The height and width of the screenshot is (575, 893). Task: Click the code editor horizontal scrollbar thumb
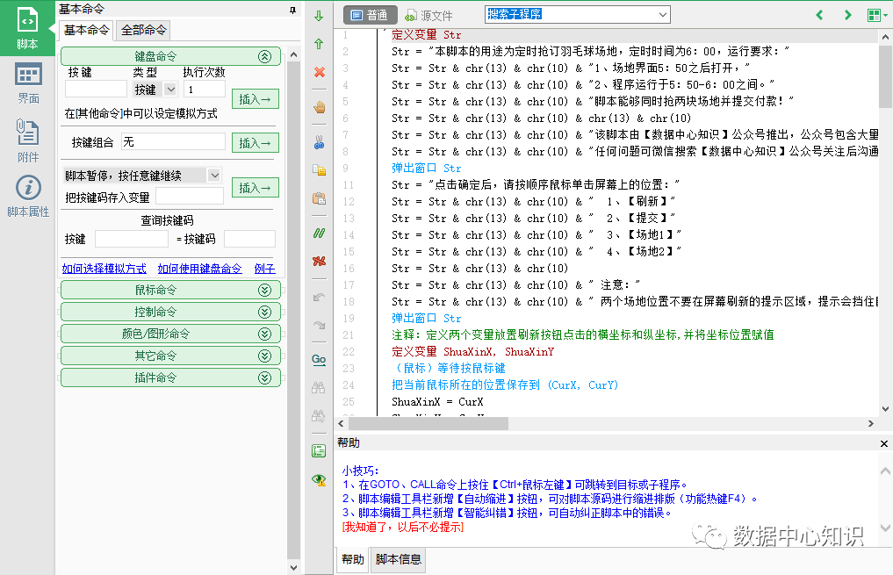tap(428, 423)
